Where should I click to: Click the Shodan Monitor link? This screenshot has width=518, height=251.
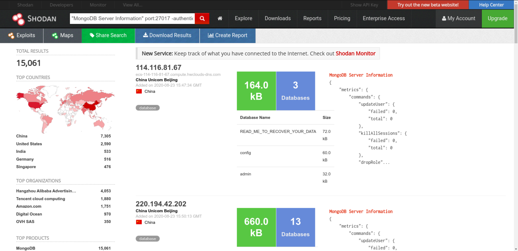pyautogui.click(x=355, y=53)
